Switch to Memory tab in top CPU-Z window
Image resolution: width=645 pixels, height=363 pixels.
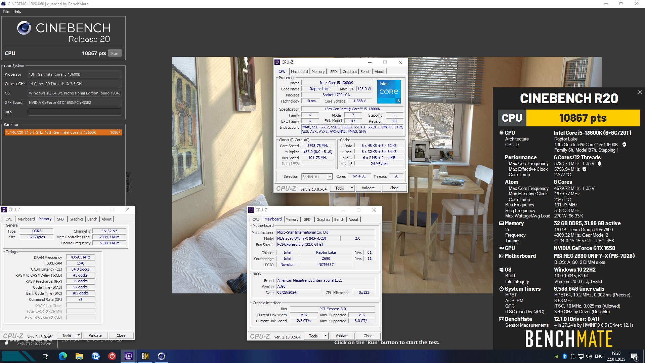point(318,72)
